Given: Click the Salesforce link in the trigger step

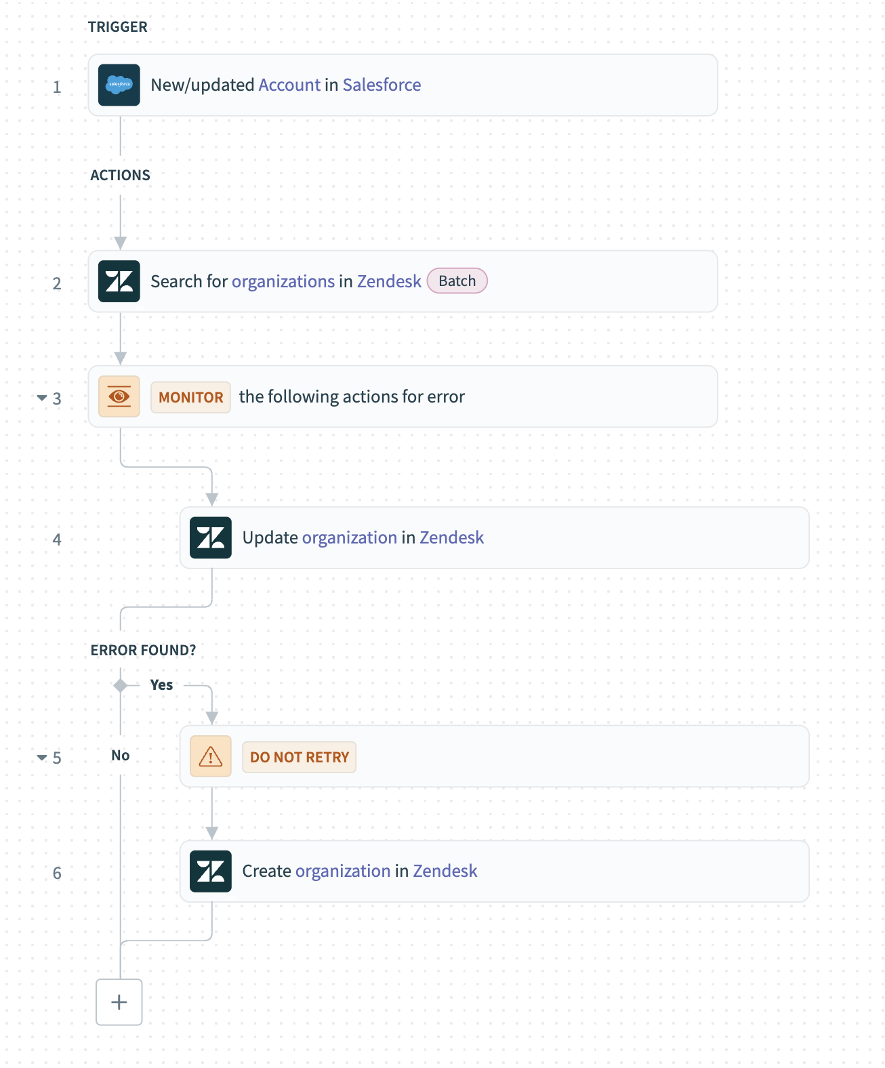Looking at the screenshot, I should pos(382,85).
